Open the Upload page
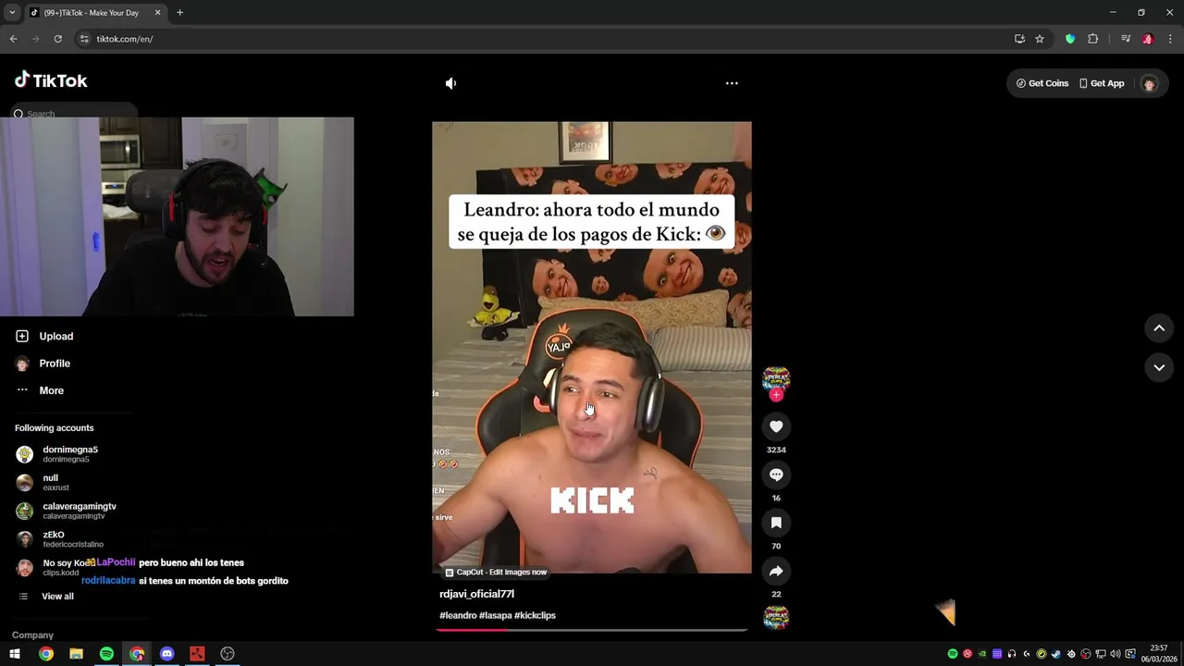This screenshot has width=1184, height=666. click(x=44, y=337)
